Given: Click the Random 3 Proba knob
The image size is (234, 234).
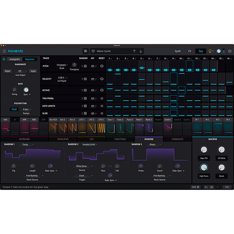Looking at the screenshot, I should (140, 166).
